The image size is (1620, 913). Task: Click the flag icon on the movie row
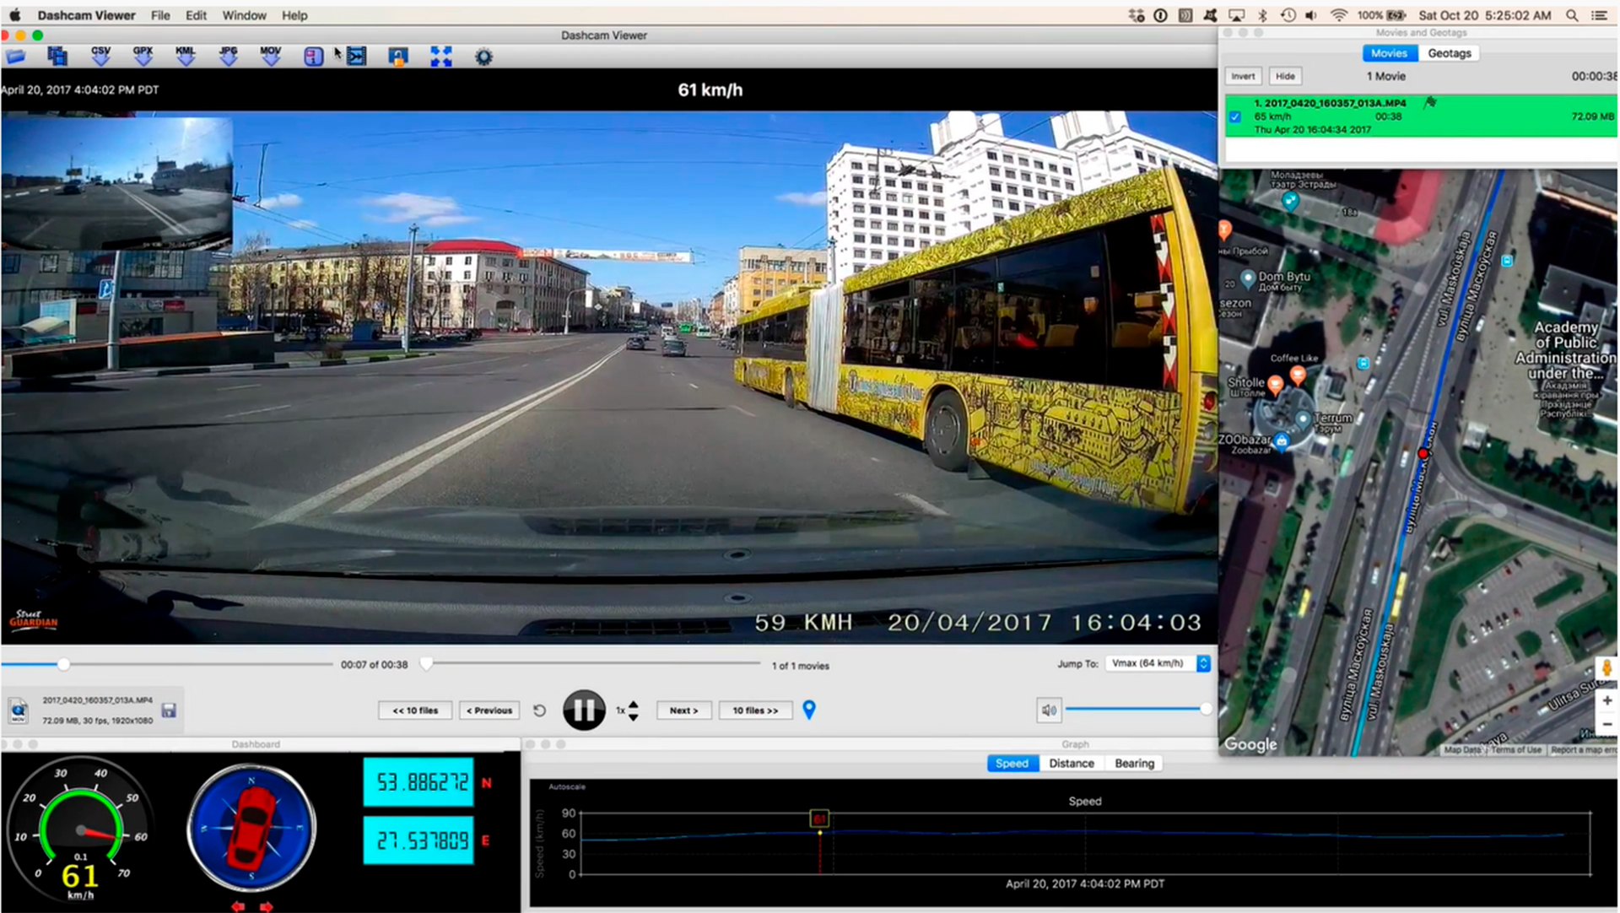point(1430,102)
